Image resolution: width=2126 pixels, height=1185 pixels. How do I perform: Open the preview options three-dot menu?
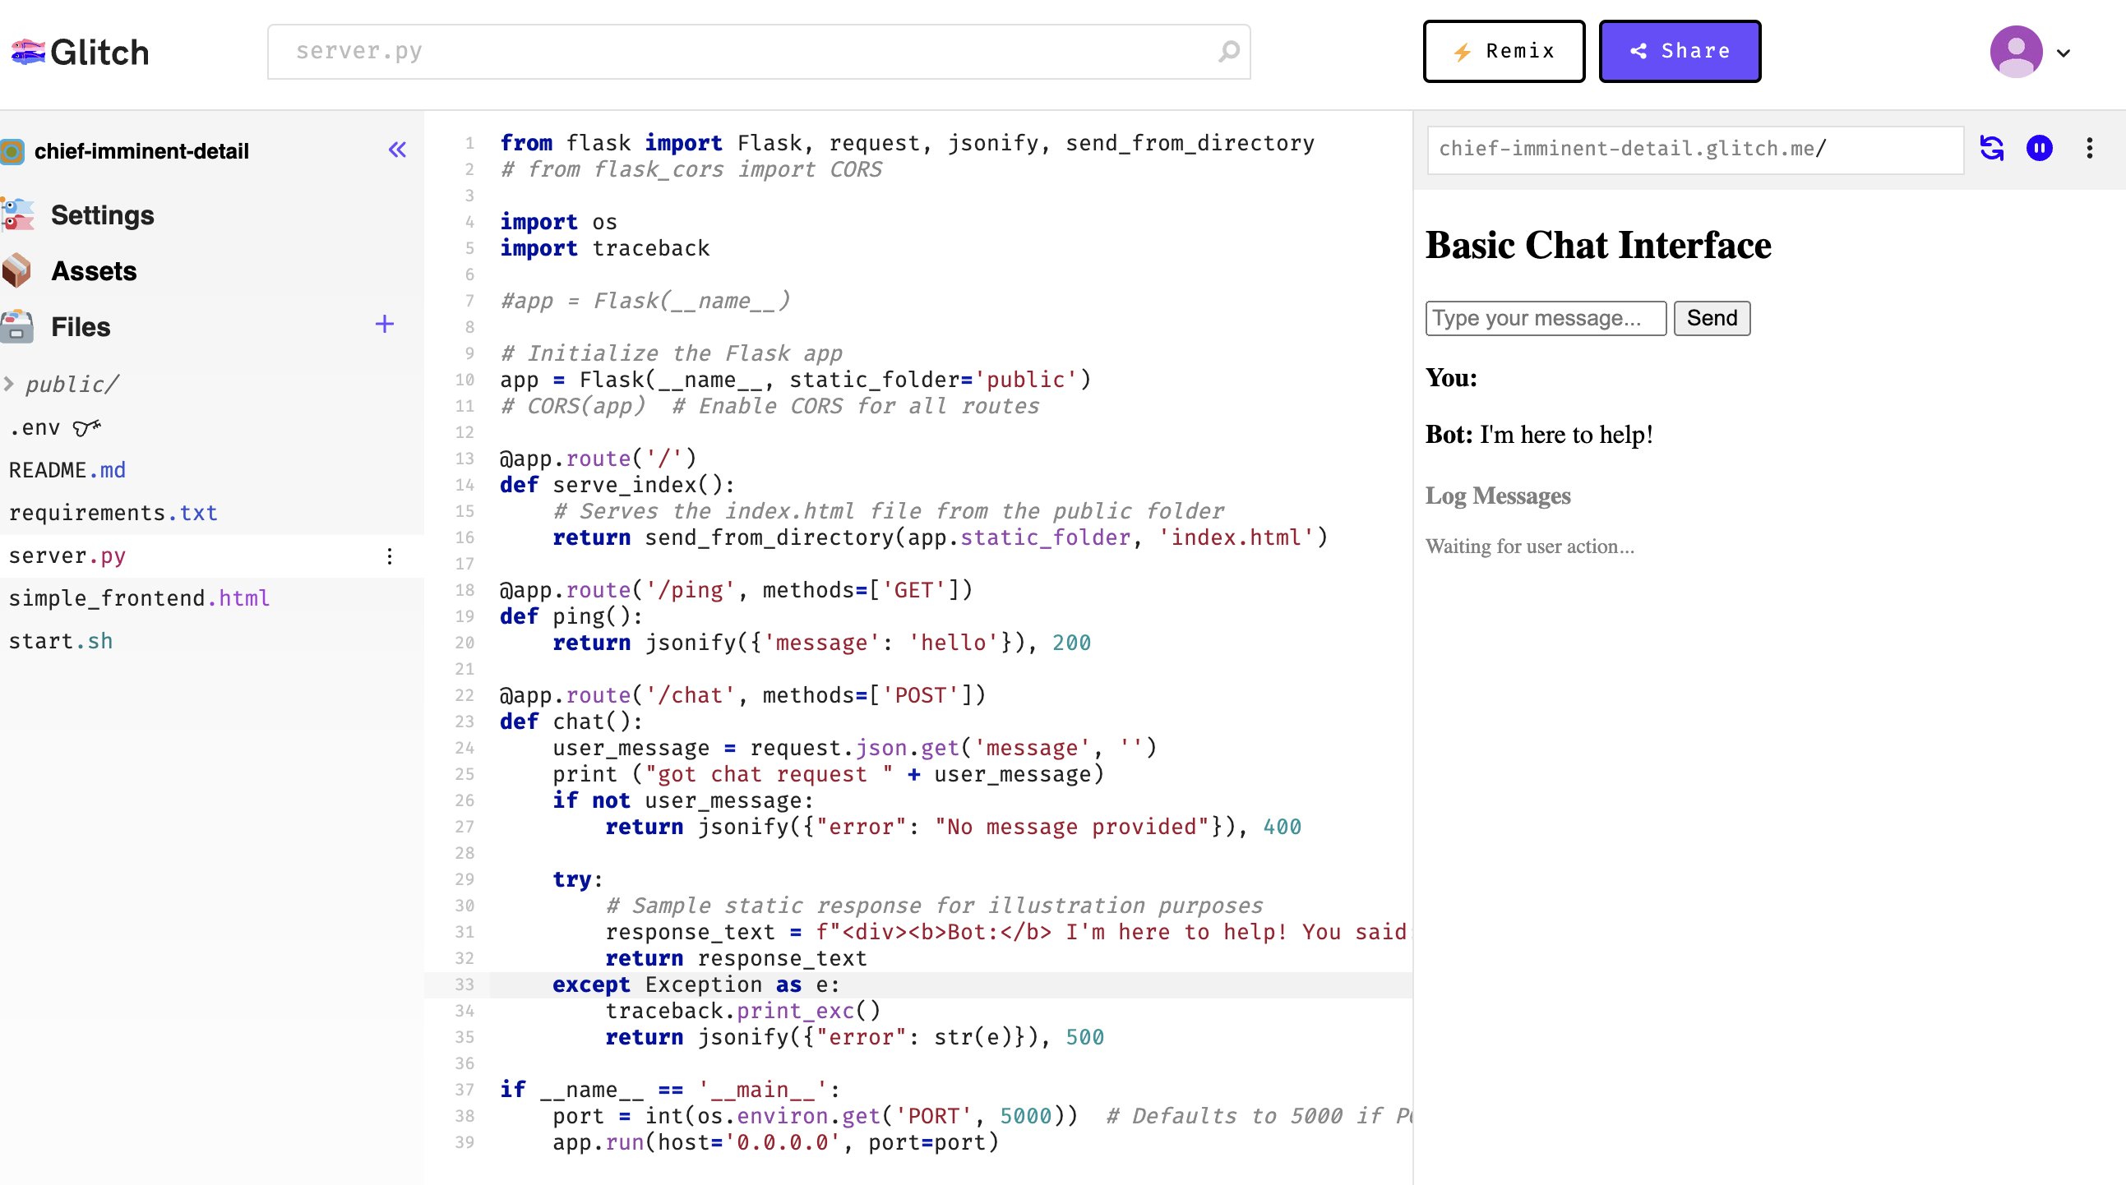pyautogui.click(x=2088, y=149)
